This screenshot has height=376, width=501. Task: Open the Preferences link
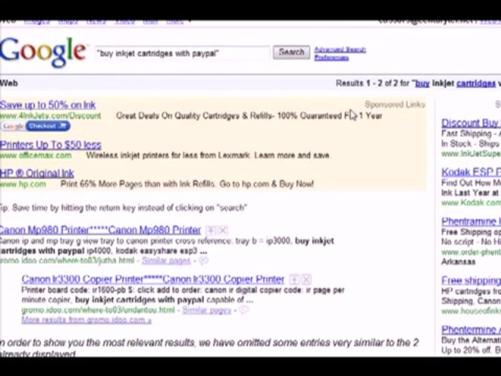[x=331, y=57]
